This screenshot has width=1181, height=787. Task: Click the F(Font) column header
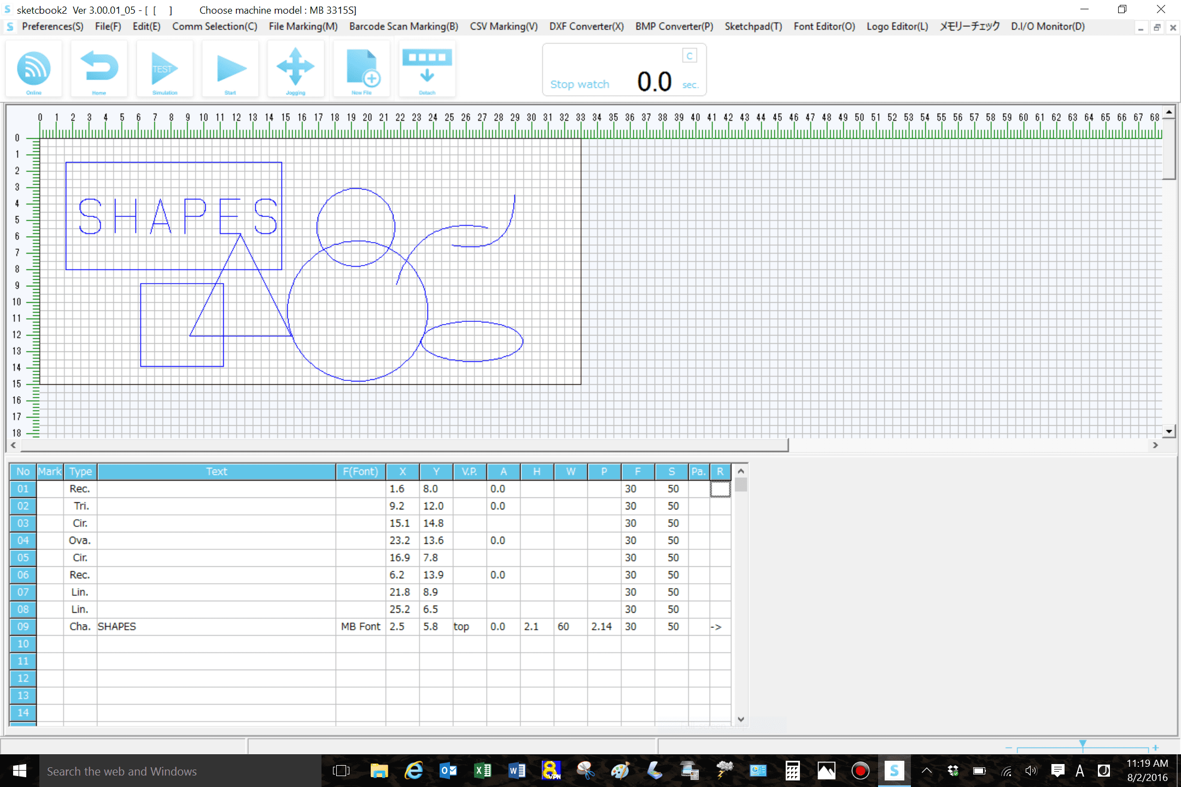coord(361,472)
